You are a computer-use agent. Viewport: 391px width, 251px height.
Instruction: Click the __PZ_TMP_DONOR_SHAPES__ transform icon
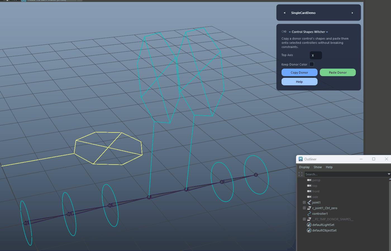(x=309, y=219)
